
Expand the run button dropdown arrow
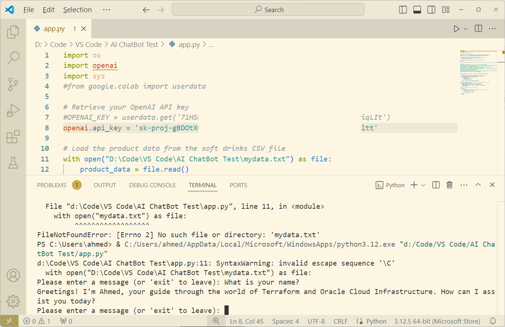[466, 29]
